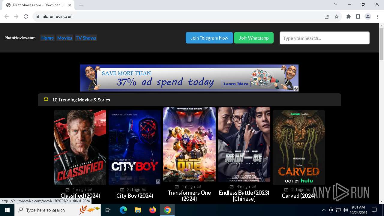This screenshot has width=384, height=216.
Task: Reload the page with the refresh icon
Action: 26,16
